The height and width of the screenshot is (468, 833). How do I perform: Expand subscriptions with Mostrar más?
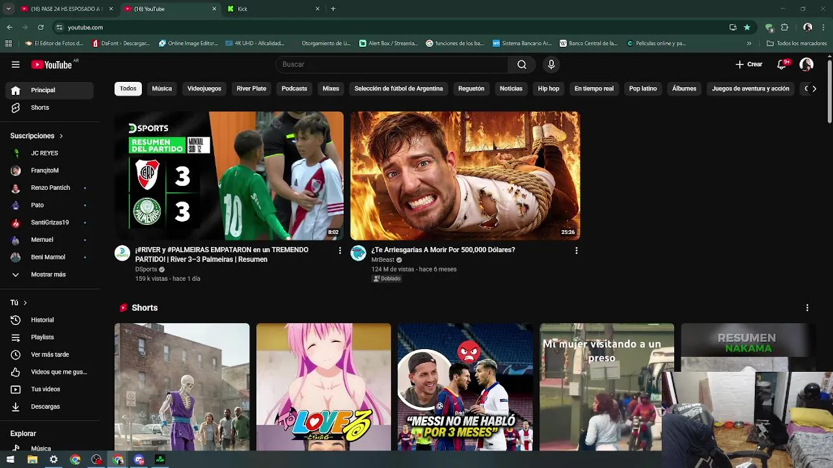[x=49, y=274]
